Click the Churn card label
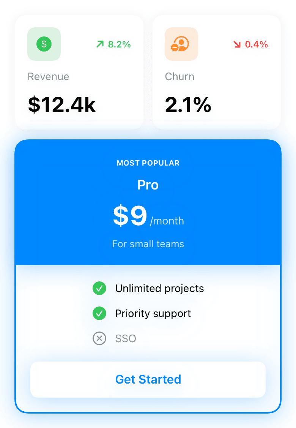Screen dimensions: 296x428 [x=179, y=76]
